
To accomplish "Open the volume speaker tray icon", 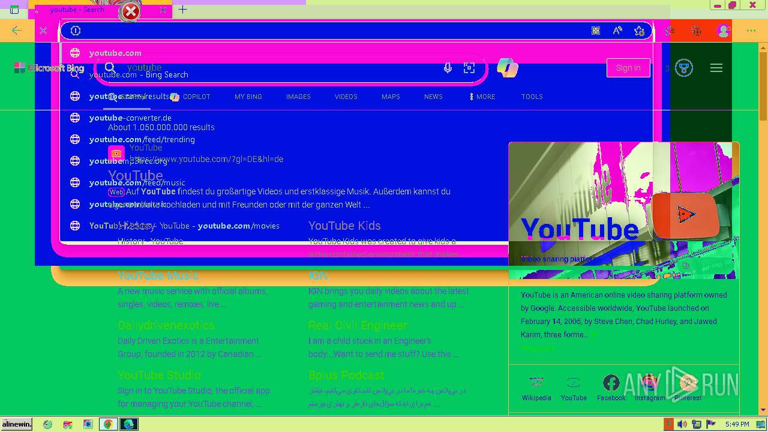I will (x=682, y=424).
